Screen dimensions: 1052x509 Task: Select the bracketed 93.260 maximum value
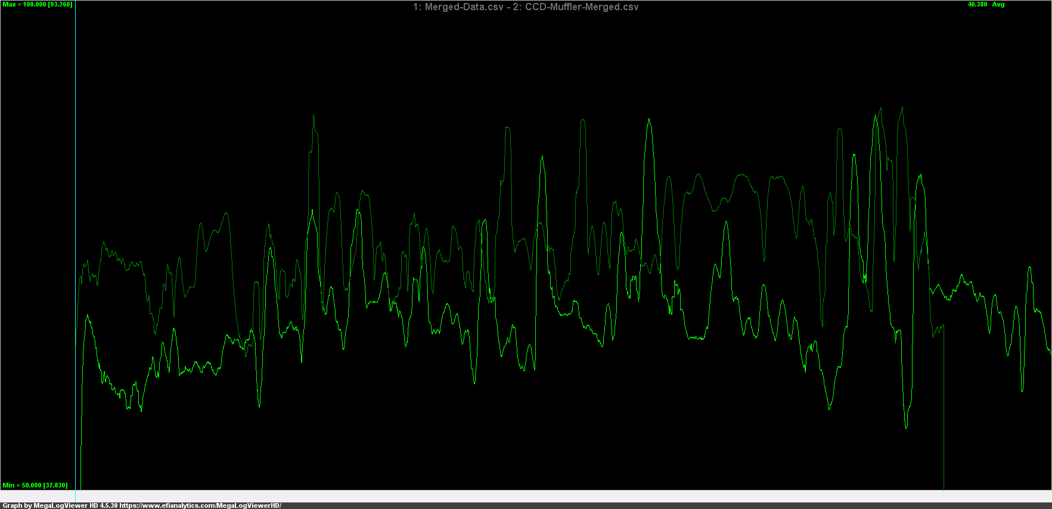click(60, 5)
